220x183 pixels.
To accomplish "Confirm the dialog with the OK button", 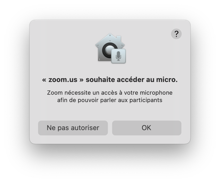I will tap(146, 128).
